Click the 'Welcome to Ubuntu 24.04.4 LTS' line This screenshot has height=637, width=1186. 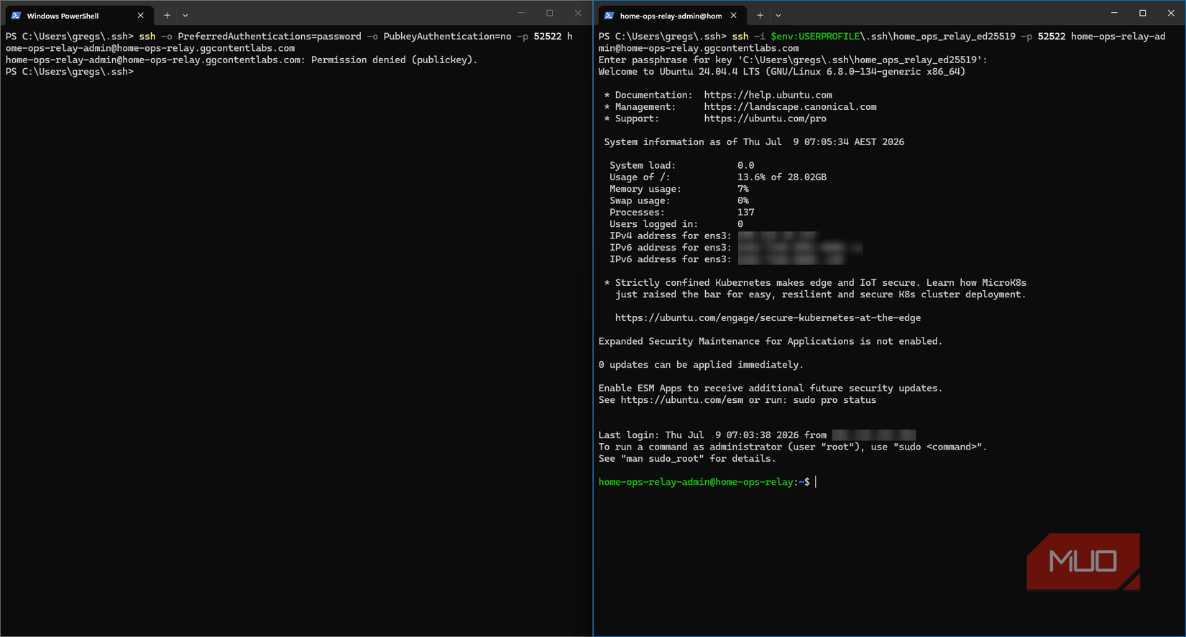click(x=782, y=72)
